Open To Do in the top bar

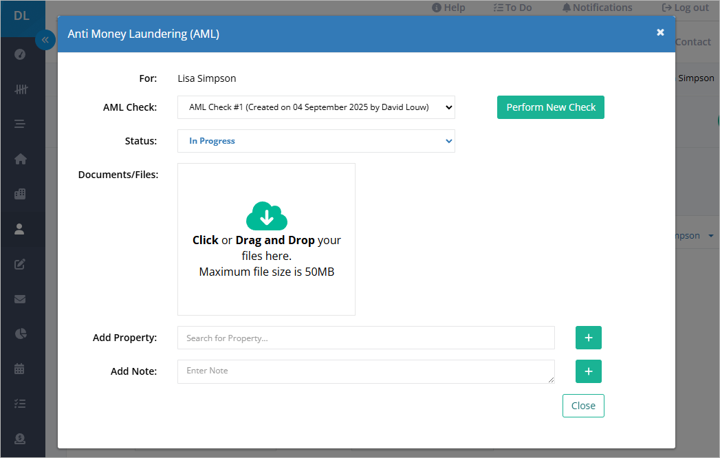coord(512,8)
